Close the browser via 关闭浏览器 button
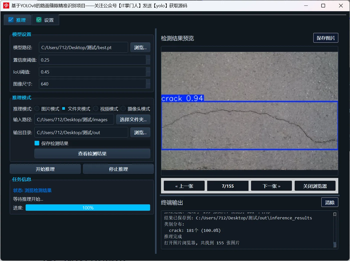Screen dimensions: 350x261 [315, 185]
